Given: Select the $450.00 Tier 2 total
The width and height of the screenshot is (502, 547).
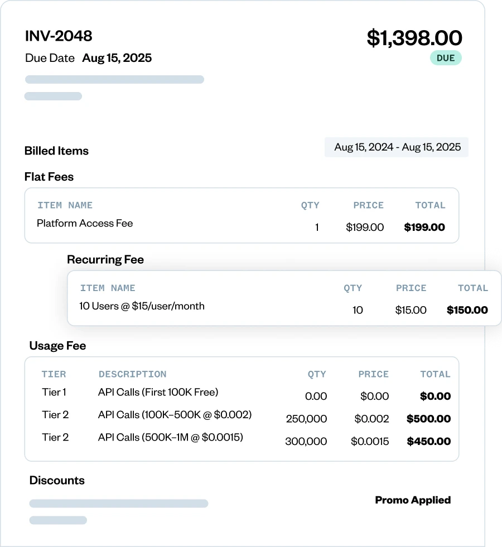Looking at the screenshot, I should tap(428, 441).
